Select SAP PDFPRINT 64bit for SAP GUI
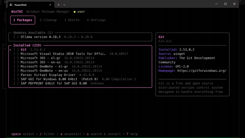This screenshot has width=245, height=138. coord(54,83)
